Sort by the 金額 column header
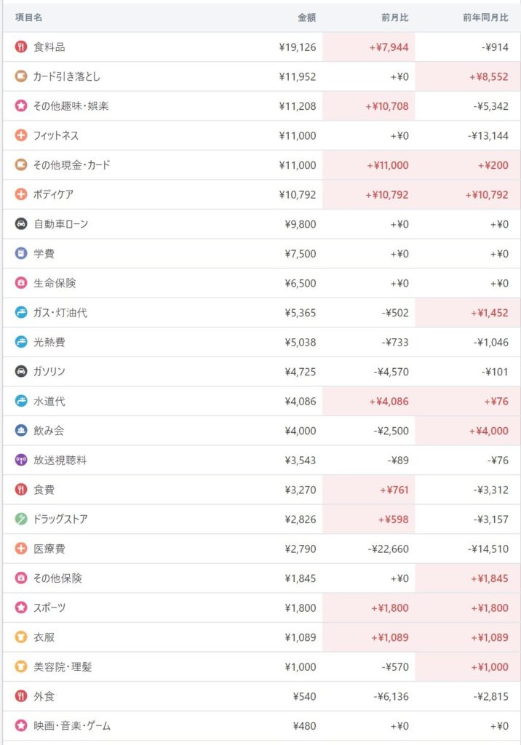Viewport: 521px width, 745px height. coord(306,17)
